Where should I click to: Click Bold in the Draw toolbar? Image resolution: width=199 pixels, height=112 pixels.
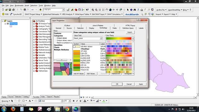click(x=73, y=101)
